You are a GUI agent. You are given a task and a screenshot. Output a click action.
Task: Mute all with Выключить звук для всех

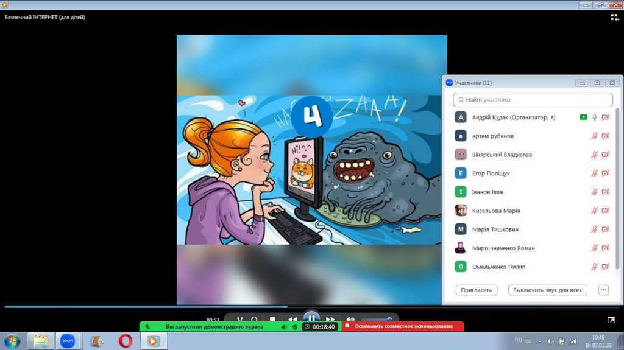pos(548,290)
